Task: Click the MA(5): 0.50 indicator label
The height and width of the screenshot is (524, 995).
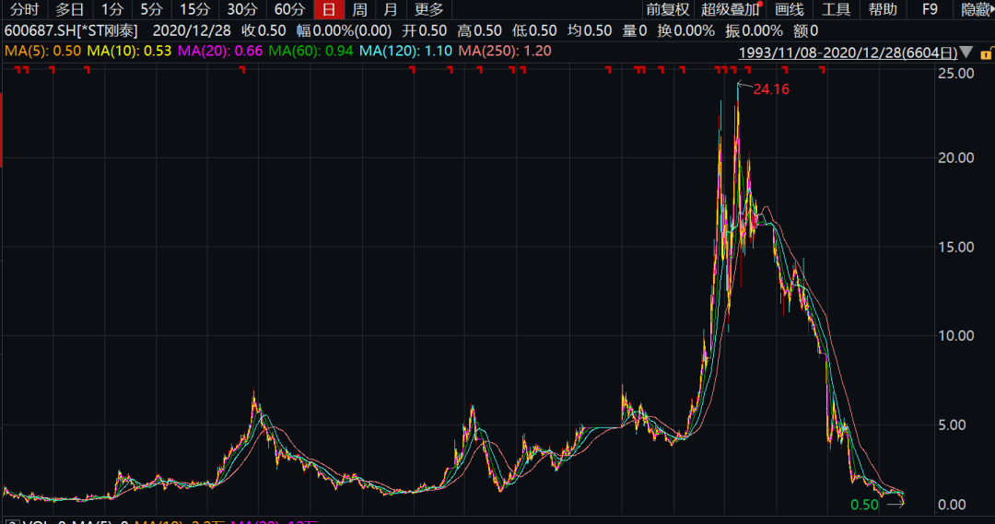Action: click(x=42, y=52)
